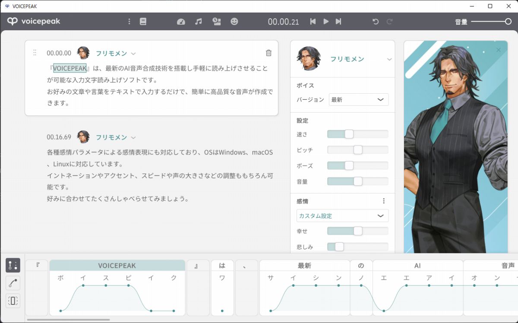Open the dictionary book icon
Viewport: 518px width, 323px height.
point(143,22)
